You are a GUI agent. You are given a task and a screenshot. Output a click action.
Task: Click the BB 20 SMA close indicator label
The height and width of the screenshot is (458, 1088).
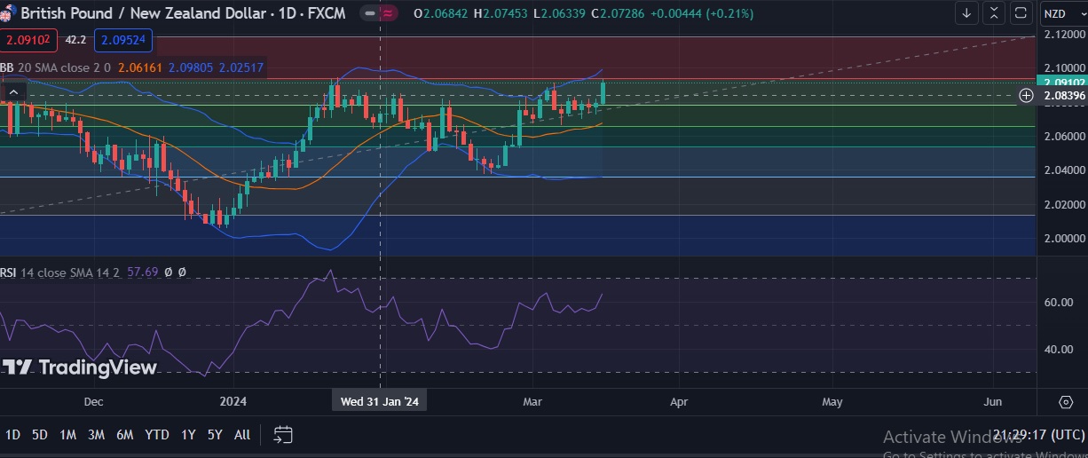pyautogui.click(x=55, y=67)
